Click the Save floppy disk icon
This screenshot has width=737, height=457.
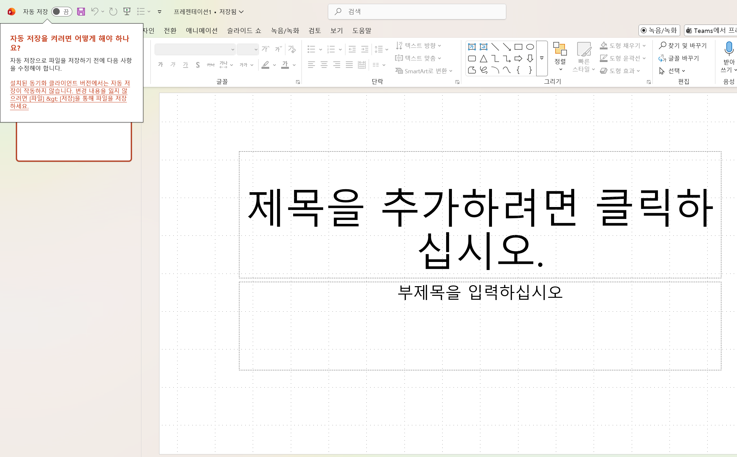tap(81, 12)
